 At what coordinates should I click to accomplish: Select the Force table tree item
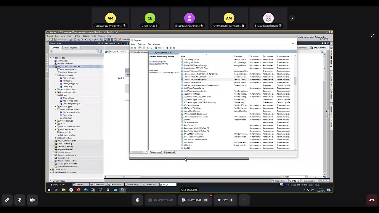67,115
